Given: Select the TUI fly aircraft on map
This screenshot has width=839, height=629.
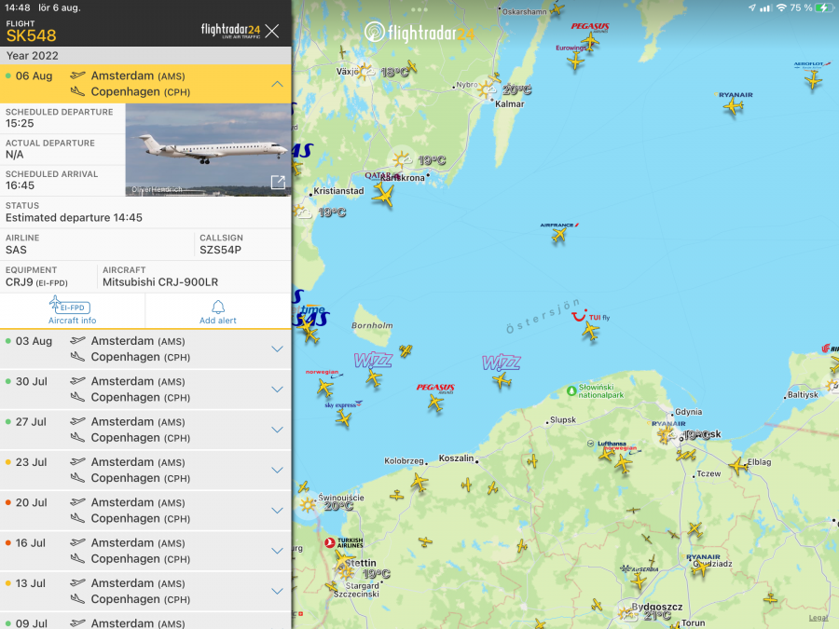Looking at the screenshot, I should 590,332.
